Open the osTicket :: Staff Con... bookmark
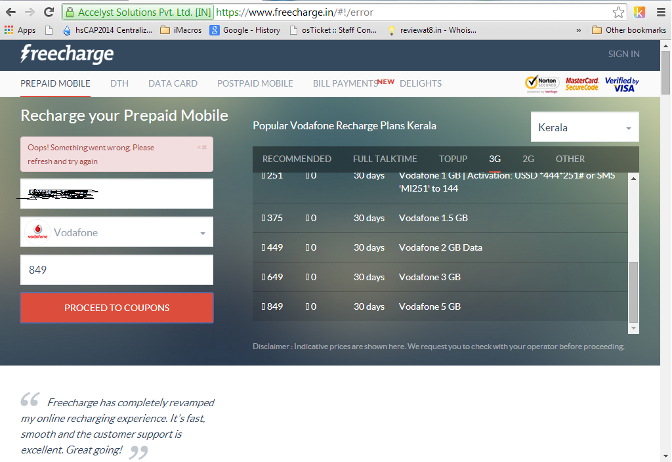Viewport: 672px width, 462px height. point(333,30)
